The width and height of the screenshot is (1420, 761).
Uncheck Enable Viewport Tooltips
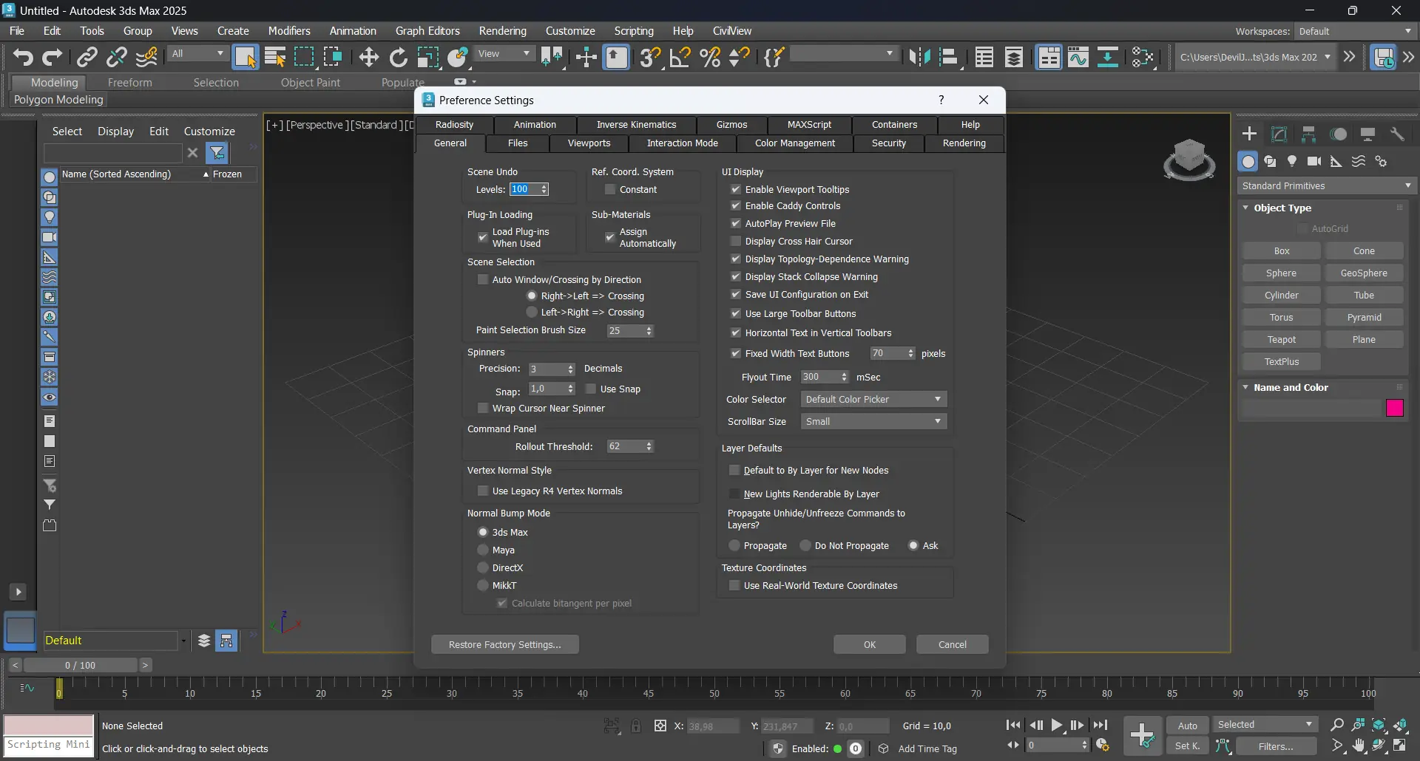(735, 189)
